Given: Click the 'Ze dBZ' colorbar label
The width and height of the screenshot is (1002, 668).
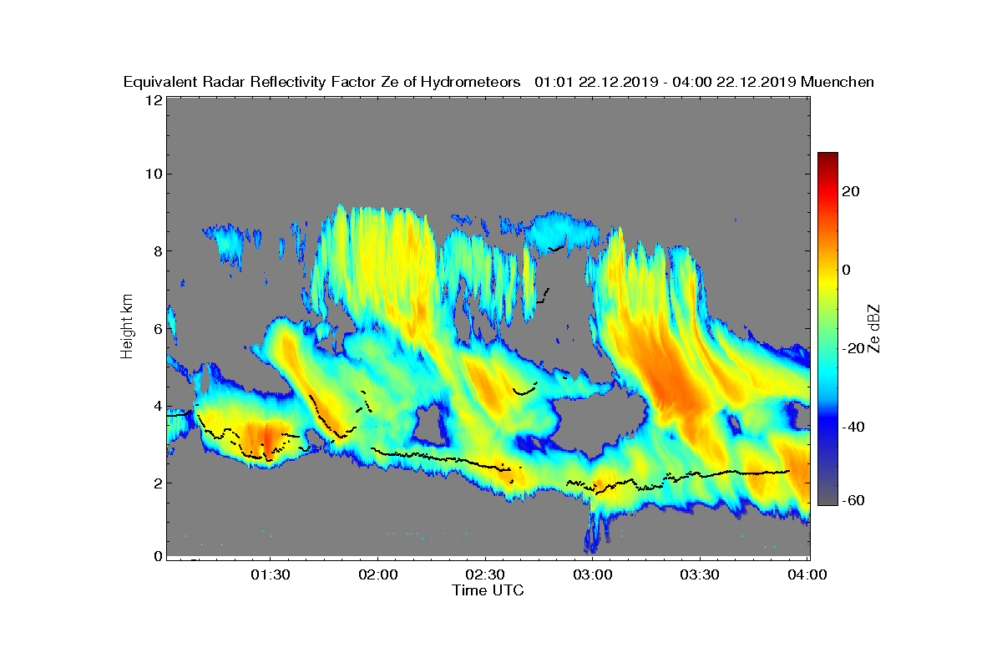Looking at the screenshot, I should point(873,327).
